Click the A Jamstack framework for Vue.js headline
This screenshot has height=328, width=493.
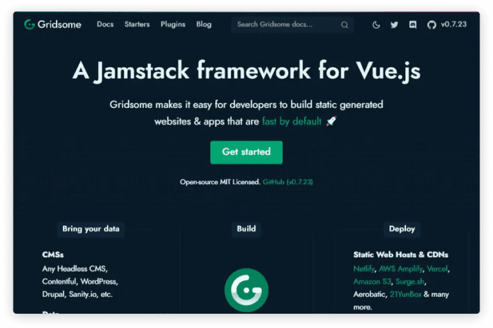(246, 71)
